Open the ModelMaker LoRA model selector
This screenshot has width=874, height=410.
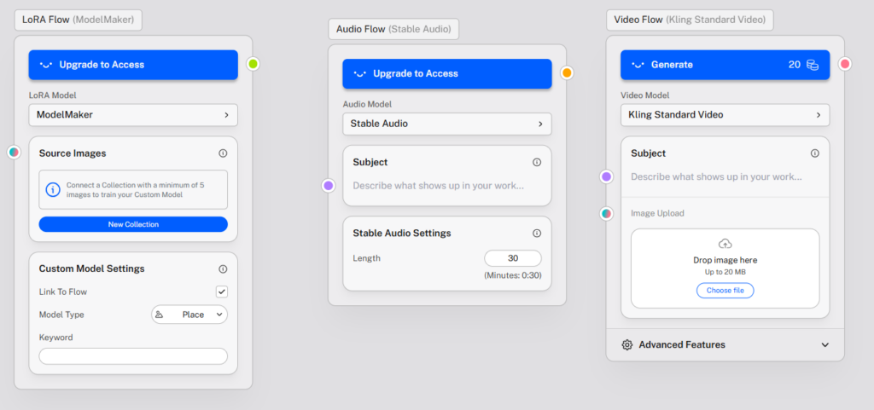click(x=133, y=114)
